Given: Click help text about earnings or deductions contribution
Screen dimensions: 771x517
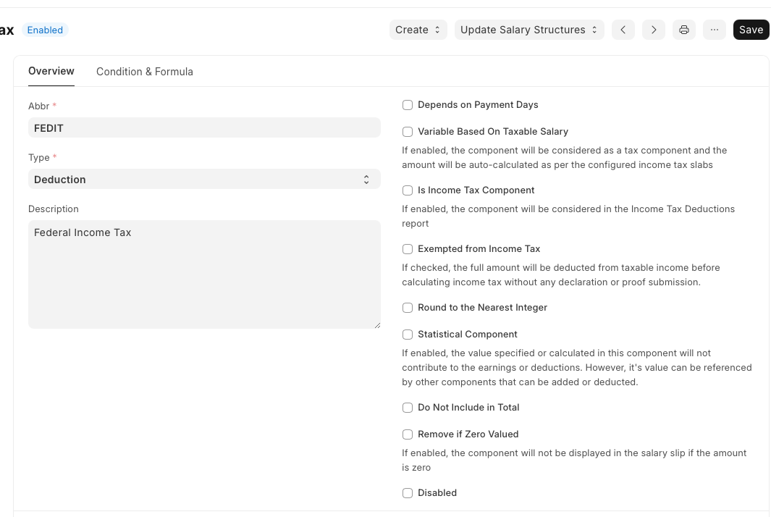Looking at the screenshot, I should (x=577, y=367).
